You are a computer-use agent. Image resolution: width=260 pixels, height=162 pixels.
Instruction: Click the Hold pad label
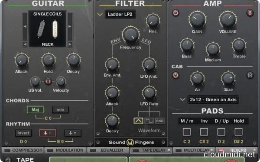coord(239,121)
